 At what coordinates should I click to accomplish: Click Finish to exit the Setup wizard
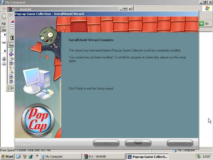point(138,143)
